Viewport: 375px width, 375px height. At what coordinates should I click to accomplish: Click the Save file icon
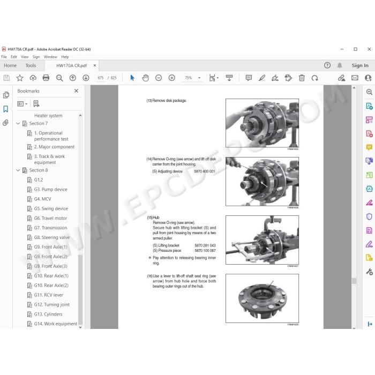6,78
